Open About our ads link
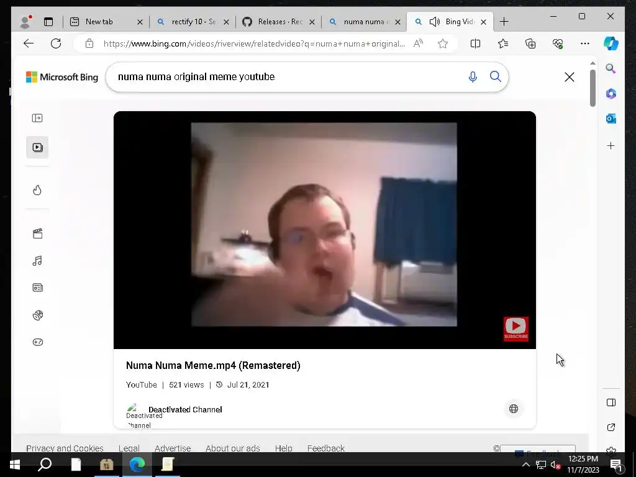 233,448
